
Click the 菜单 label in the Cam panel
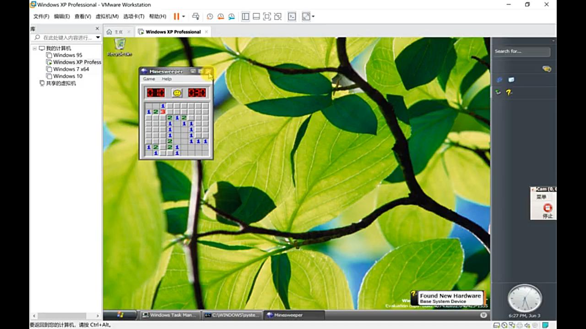[x=541, y=197]
